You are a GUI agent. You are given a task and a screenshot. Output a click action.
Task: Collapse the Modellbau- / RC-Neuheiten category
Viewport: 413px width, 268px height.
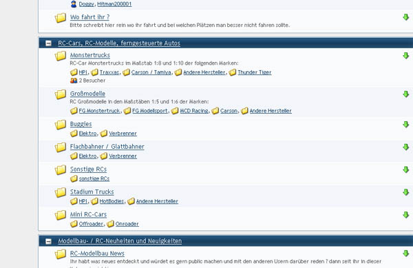tap(48, 241)
